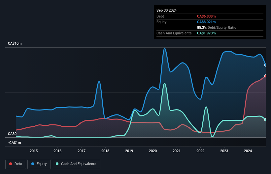Image resolution: width=271 pixels, height=174 pixels.
Task: Click the 2022 x-axis label
Action: pyautogui.click(x=200, y=151)
